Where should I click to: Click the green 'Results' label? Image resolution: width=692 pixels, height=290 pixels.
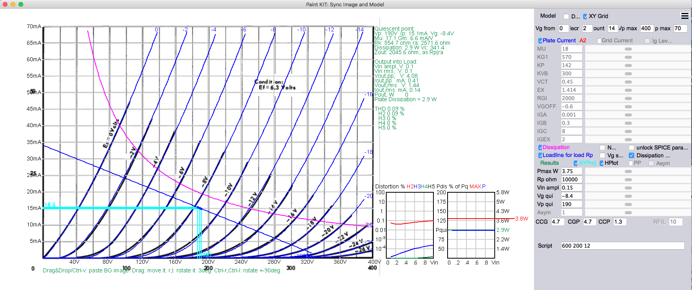coord(549,163)
